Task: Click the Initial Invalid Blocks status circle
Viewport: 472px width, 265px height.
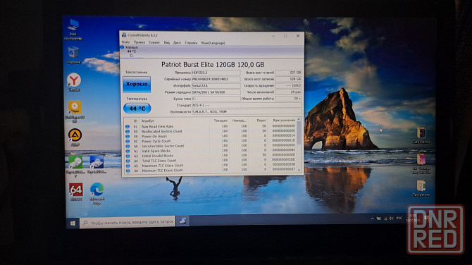Action: (128, 156)
